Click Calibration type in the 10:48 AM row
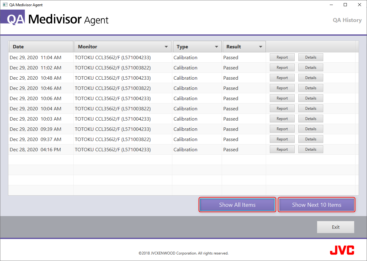This screenshot has width=367, height=261. tap(185, 78)
